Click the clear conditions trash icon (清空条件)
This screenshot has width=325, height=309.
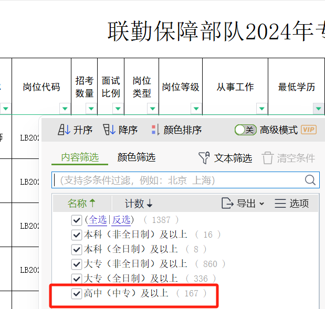[x=268, y=158]
